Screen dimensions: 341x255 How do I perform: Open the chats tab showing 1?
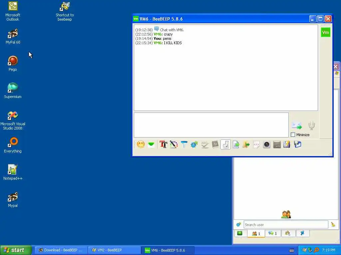(x=273, y=233)
